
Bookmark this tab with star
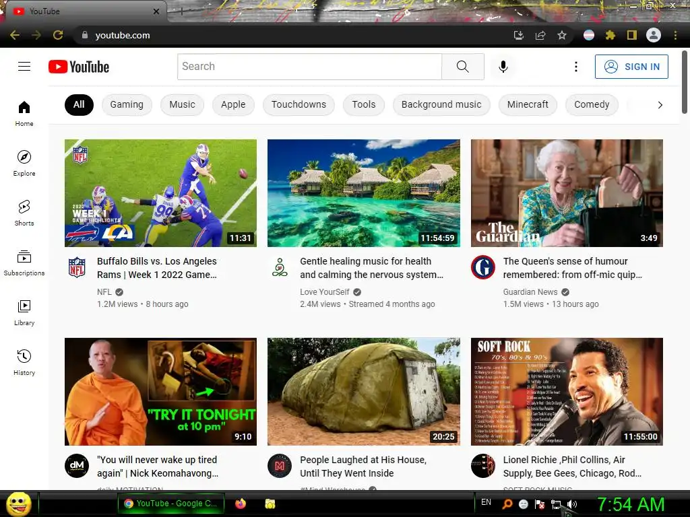click(562, 35)
